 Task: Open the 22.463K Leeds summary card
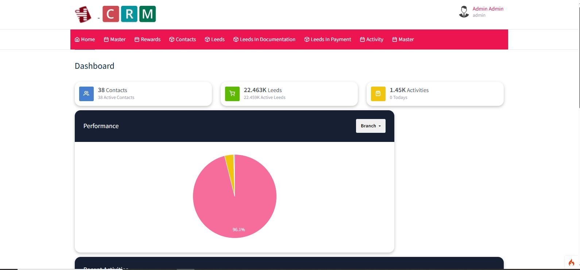point(289,94)
